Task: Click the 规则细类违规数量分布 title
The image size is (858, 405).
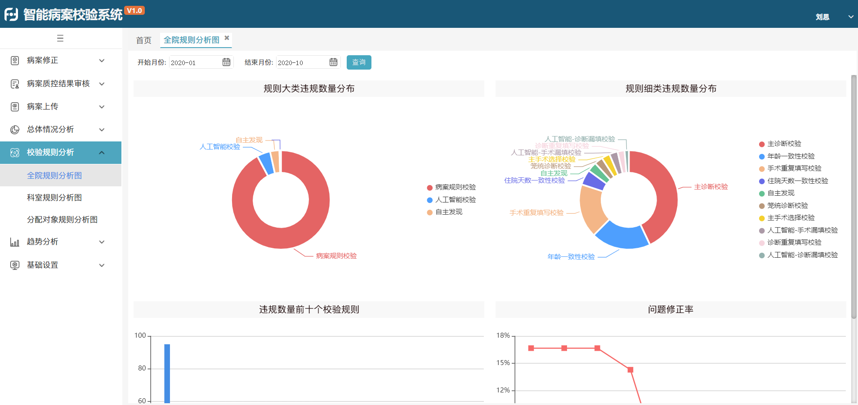Action: click(671, 88)
